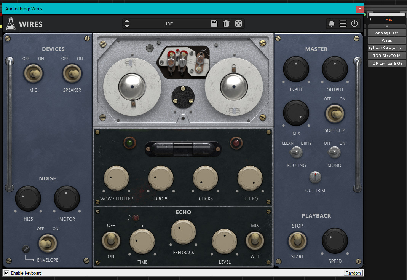Flip the echo MIX/WET switch
Screen dimensions: 407x280
click(x=255, y=241)
